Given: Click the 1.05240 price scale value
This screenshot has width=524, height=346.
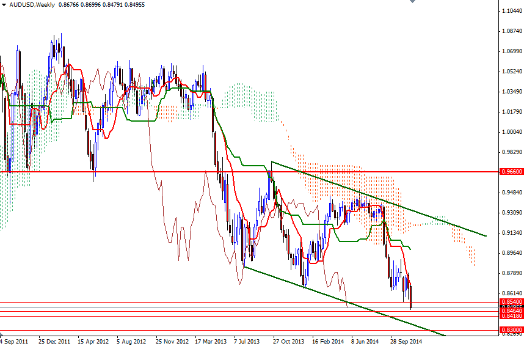Looking at the screenshot, I should click(512, 71).
